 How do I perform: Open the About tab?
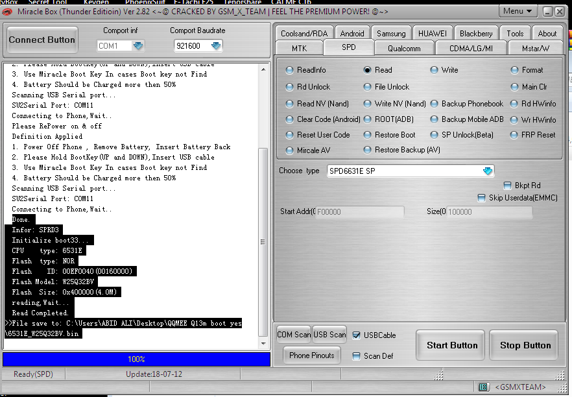click(547, 33)
